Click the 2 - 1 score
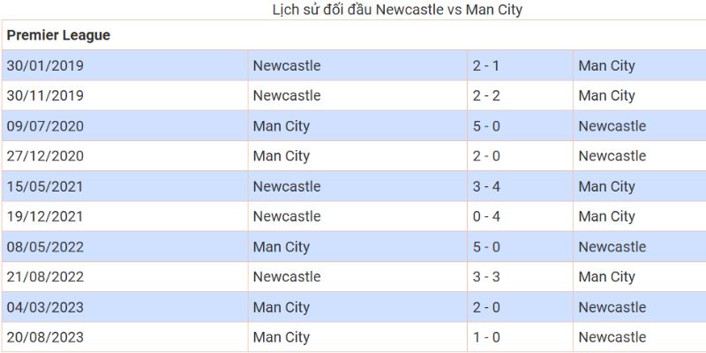 tap(486, 65)
